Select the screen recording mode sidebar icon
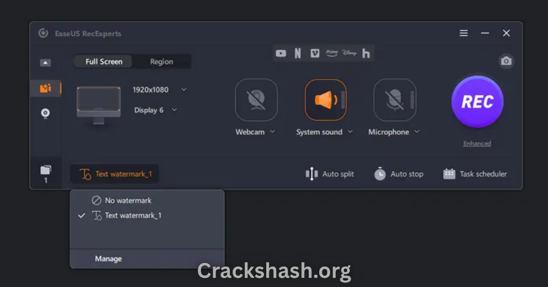Viewport: 548px width, 287px height. click(45, 88)
